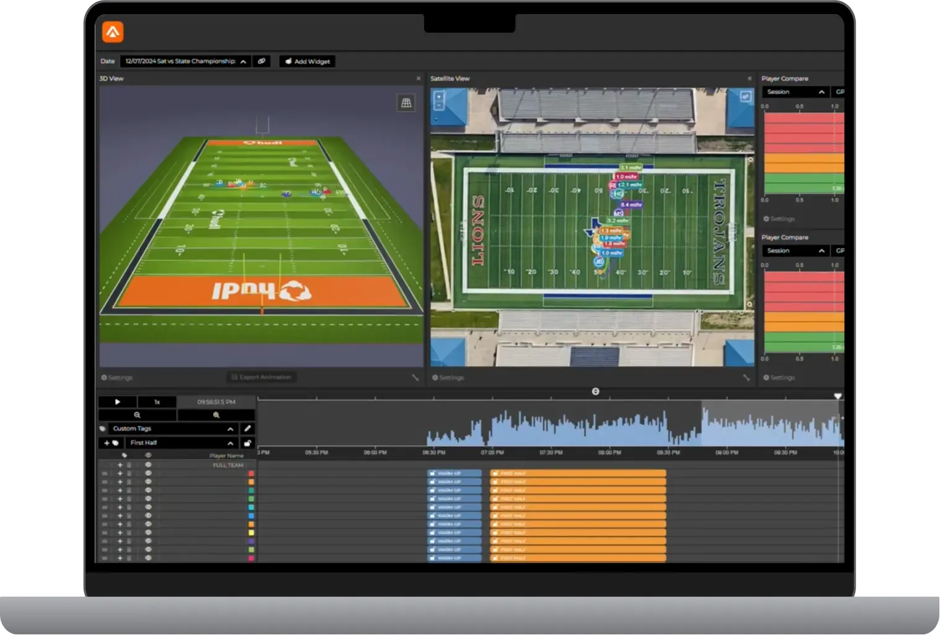Click Export Animation in the 3D View panel
The height and width of the screenshot is (635, 940).
261,377
